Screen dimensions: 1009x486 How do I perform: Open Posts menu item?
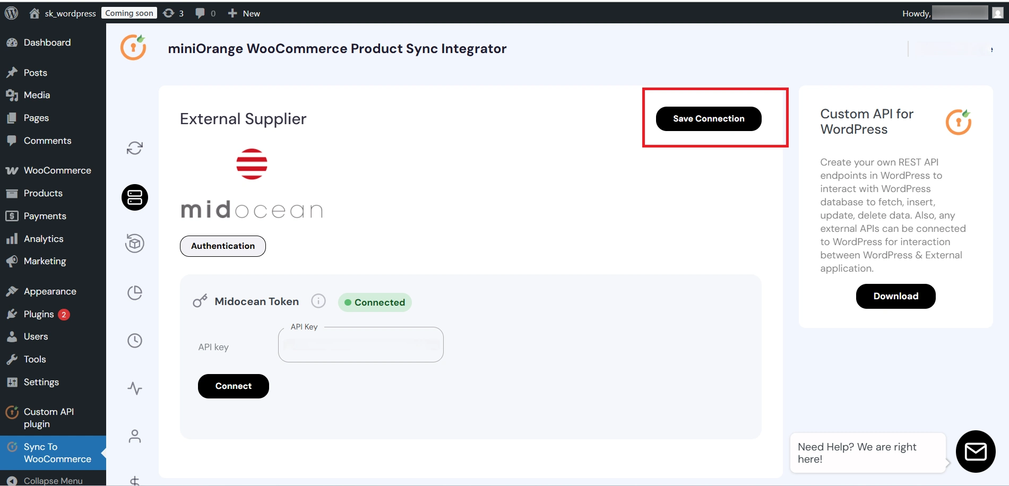tap(53, 73)
